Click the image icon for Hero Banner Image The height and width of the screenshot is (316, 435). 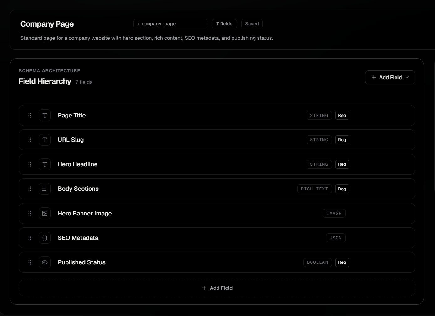coord(45,214)
